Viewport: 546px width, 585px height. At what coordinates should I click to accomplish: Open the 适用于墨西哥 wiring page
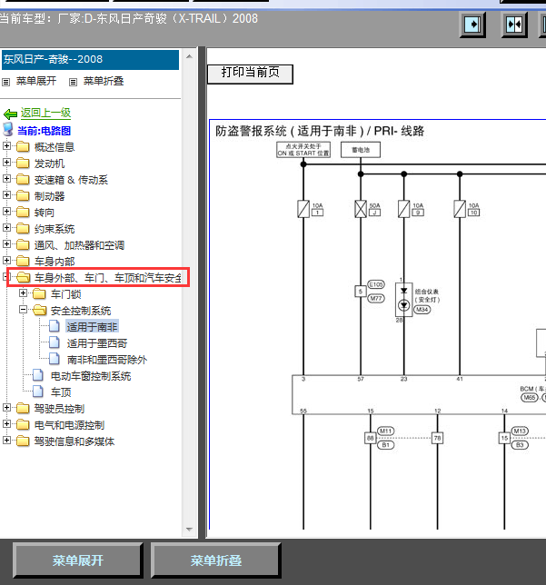(97, 343)
